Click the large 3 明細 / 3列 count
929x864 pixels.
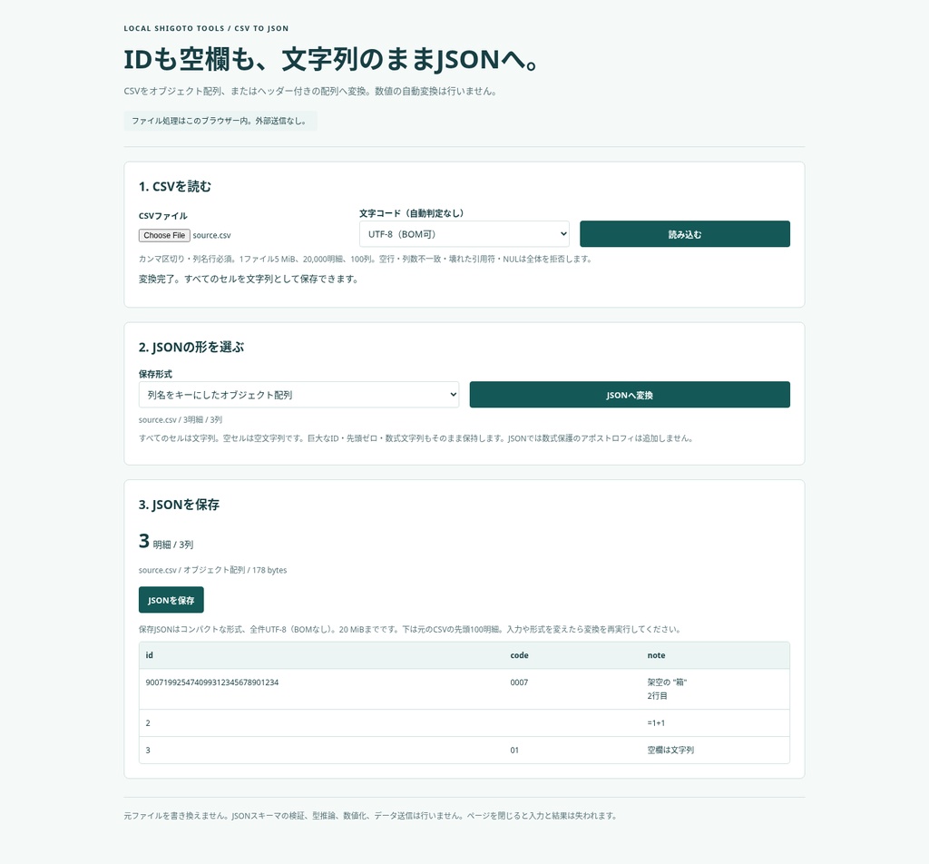click(x=166, y=542)
